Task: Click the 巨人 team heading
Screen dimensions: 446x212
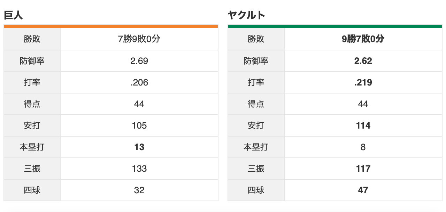Action: click(x=13, y=15)
